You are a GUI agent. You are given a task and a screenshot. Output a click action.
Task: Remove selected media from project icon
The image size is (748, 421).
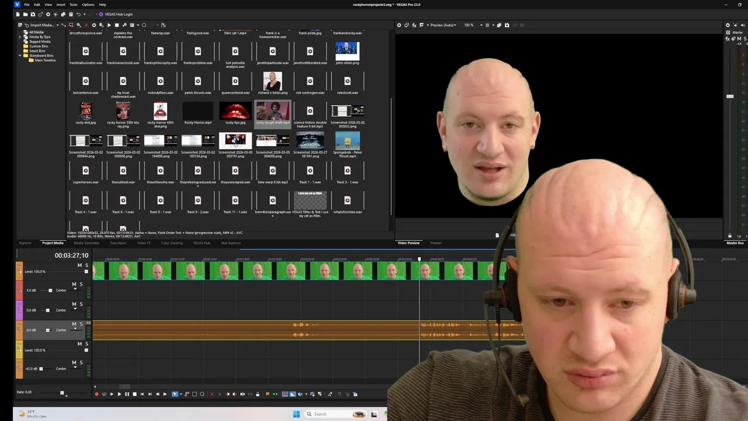click(x=86, y=25)
